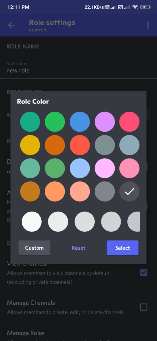Enable the Manage Channels checkbox
The height and width of the screenshot is (341, 157).
(x=144, y=307)
